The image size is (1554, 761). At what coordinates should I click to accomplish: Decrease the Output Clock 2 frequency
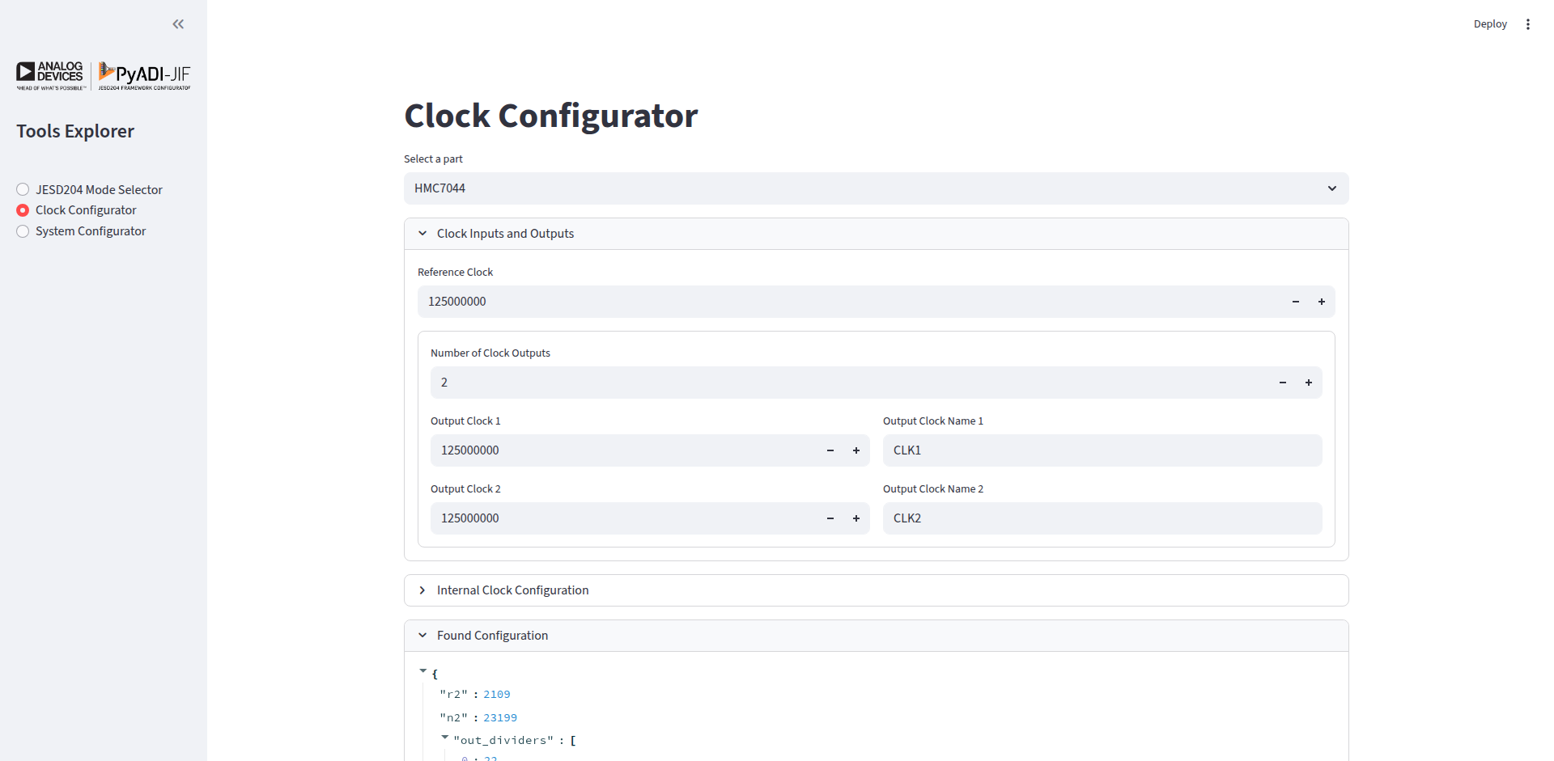pos(829,518)
